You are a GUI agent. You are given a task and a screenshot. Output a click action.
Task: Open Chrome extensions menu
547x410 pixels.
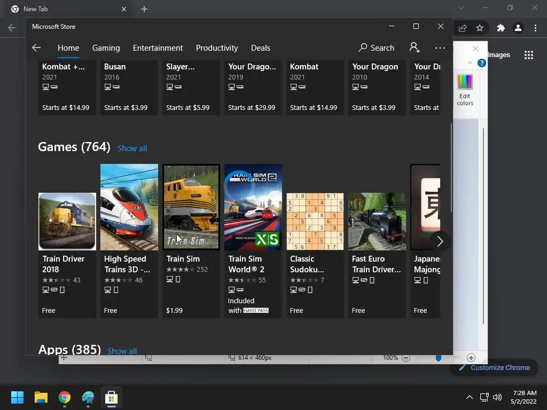(501, 28)
